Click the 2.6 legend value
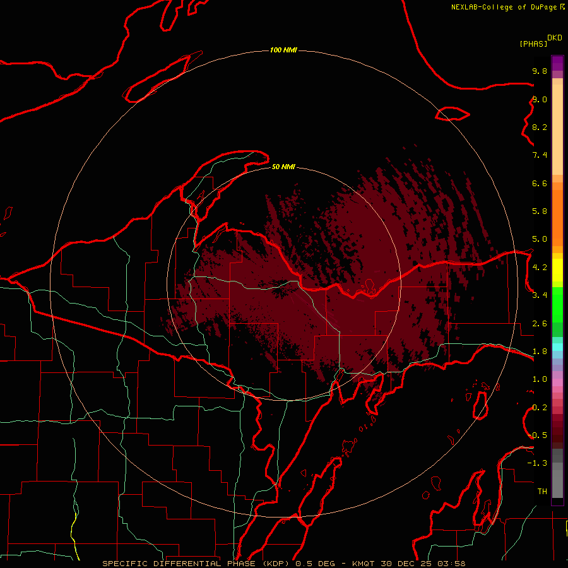 tap(540, 324)
